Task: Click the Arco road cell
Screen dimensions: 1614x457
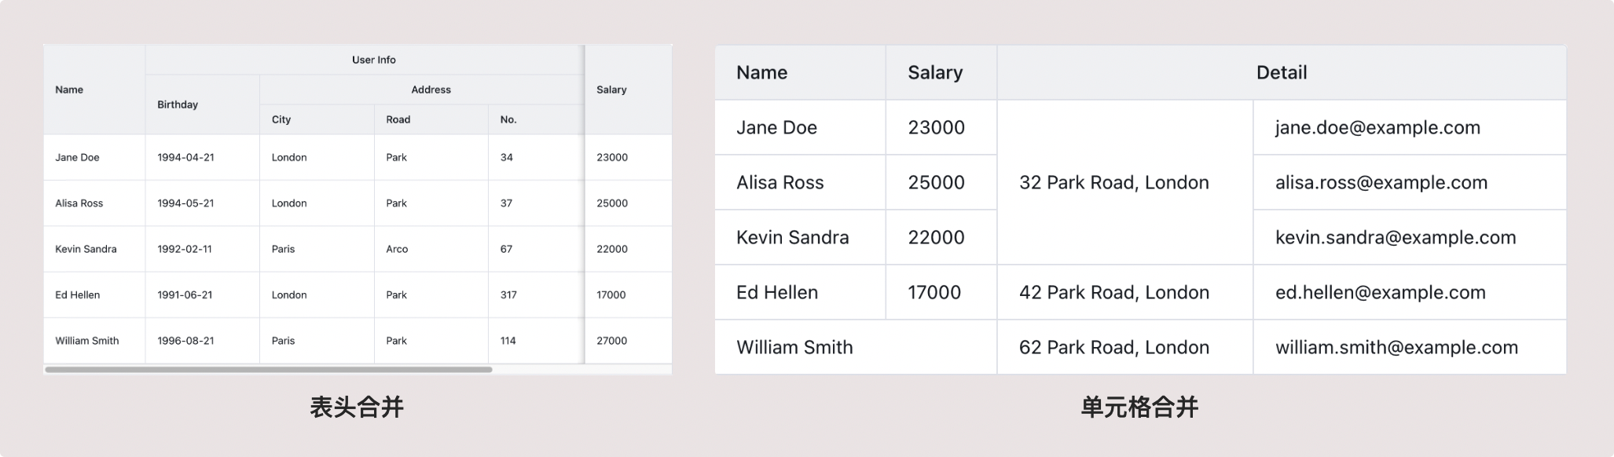Action: 397,249
